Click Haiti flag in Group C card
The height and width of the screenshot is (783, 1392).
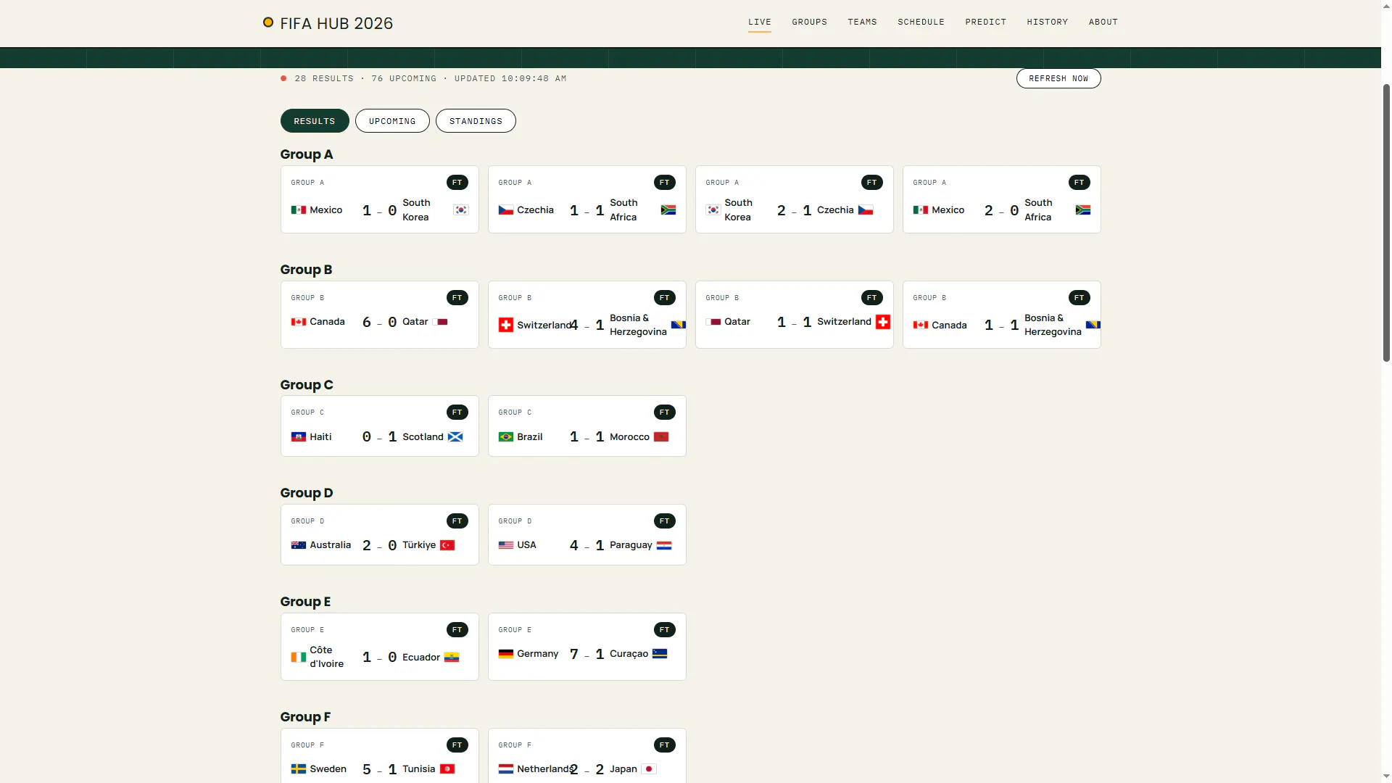pyautogui.click(x=299, y=437)
